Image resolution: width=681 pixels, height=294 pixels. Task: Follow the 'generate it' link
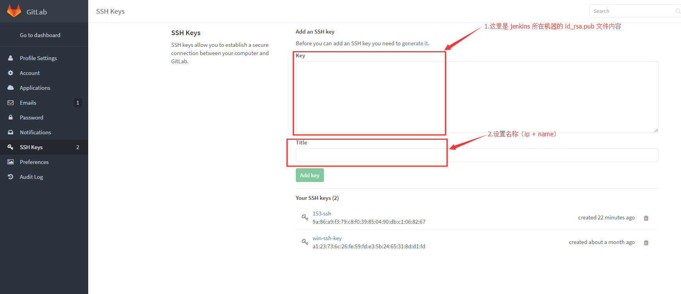415,43
